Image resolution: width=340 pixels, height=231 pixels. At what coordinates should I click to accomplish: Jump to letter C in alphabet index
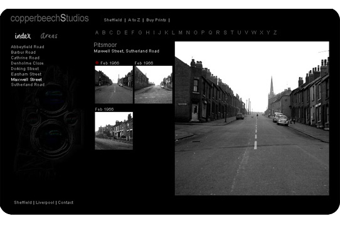pyautogui.click(x=111, y=33)
